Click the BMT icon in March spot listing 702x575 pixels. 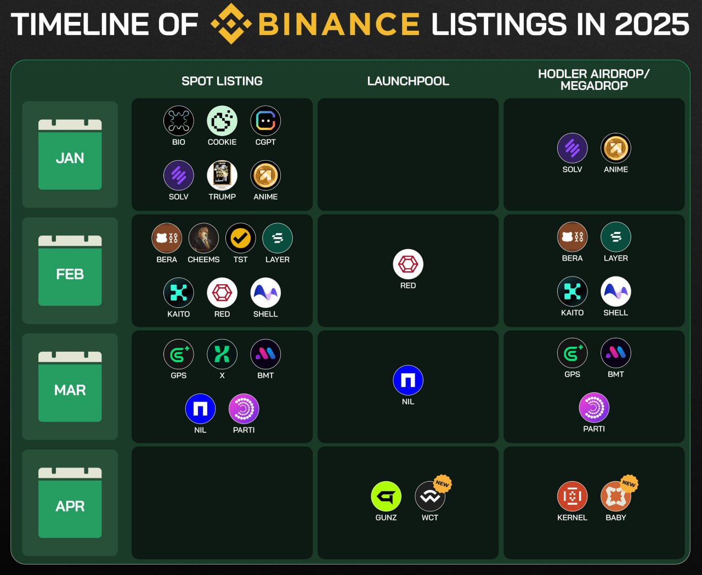265,354
